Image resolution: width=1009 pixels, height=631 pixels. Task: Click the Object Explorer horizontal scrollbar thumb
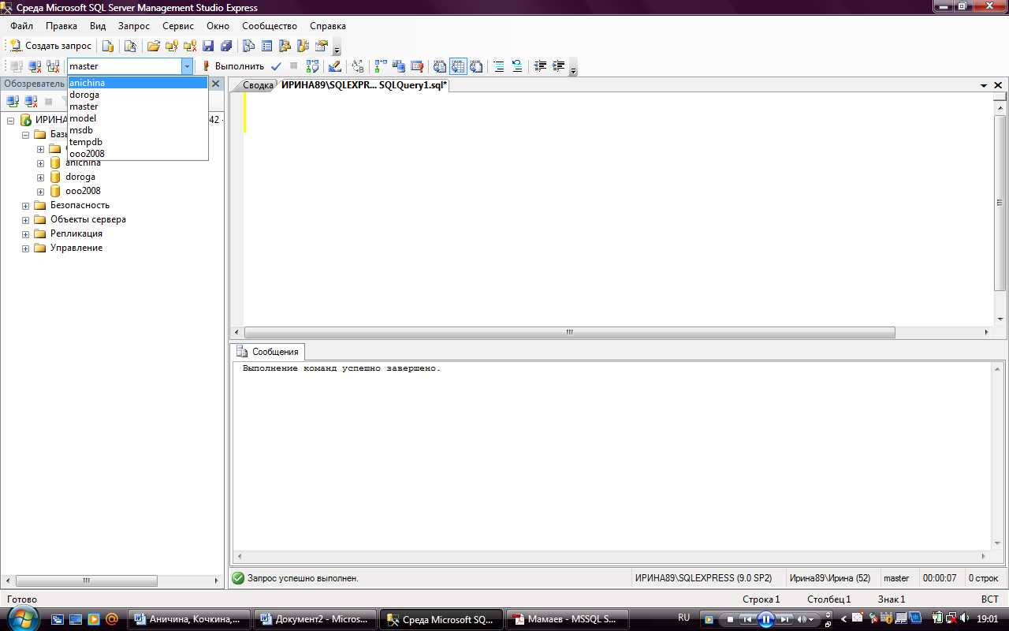86,581
